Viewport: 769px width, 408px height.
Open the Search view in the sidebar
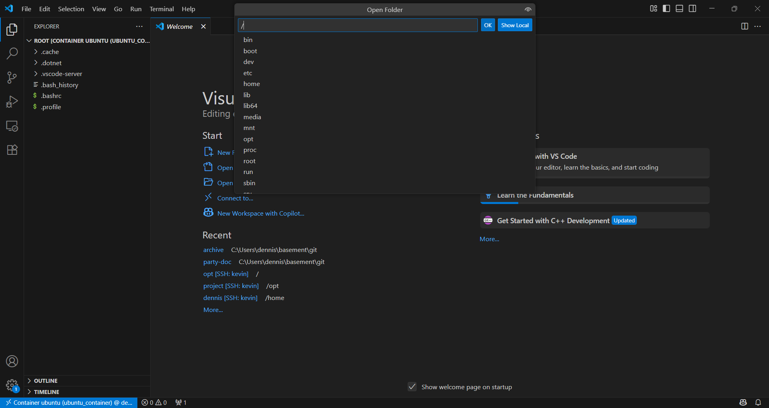pyautogui.click(x=12, y=53)
